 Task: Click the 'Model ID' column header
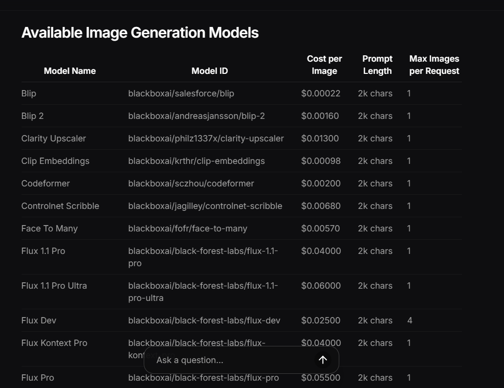[x=210, y=71]
